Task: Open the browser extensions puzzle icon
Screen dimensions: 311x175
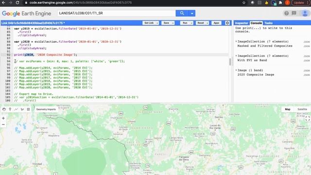Action: (x=280, y=2)
